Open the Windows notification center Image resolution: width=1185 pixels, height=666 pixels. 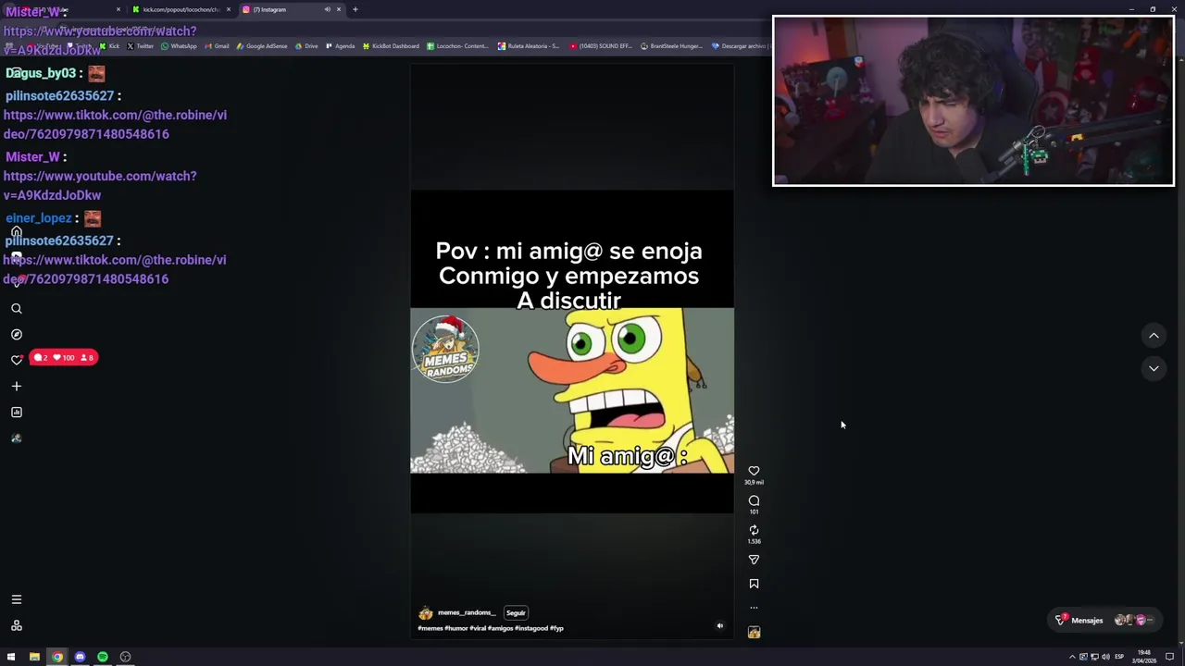click(x=1169, y=657)
